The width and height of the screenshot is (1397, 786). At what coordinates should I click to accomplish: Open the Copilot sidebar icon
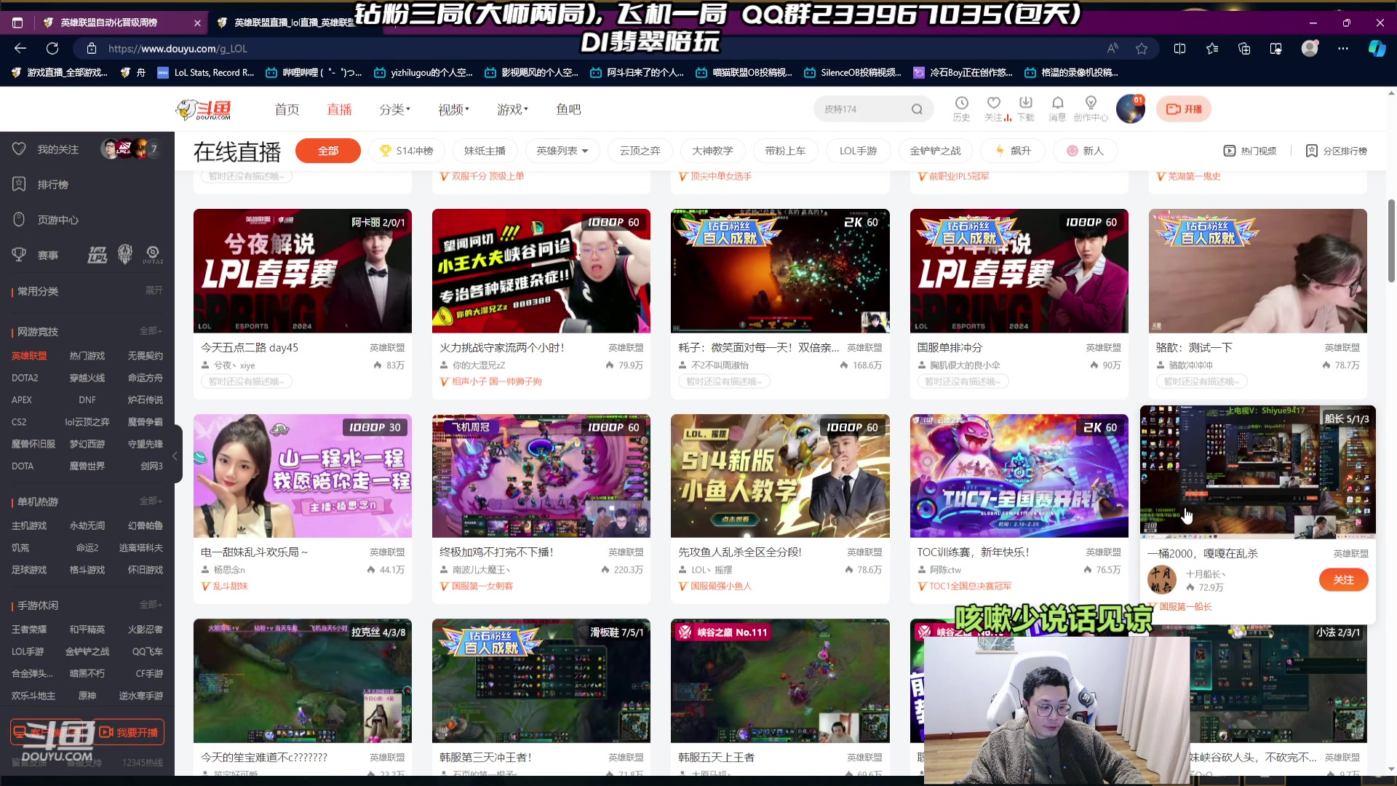(x=1377, y=48)
